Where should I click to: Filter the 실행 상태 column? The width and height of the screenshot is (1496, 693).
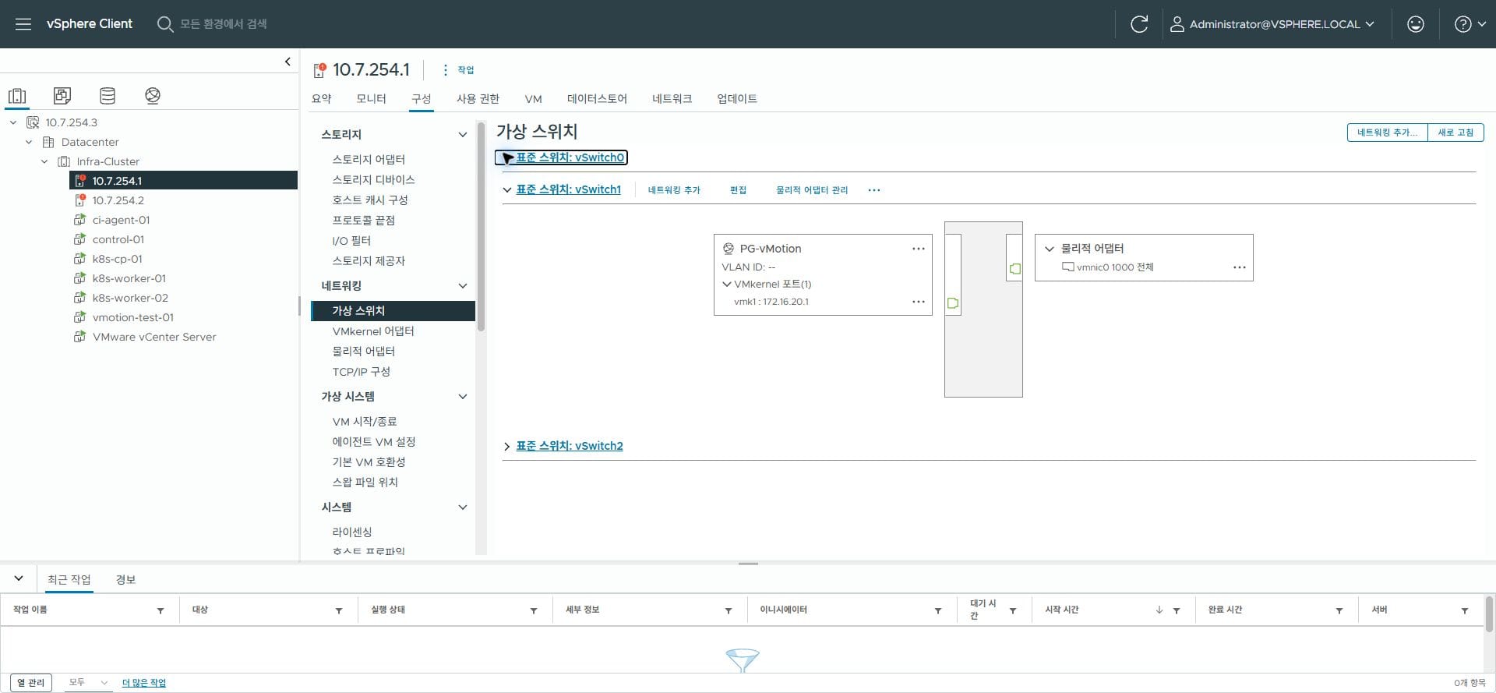534,610
